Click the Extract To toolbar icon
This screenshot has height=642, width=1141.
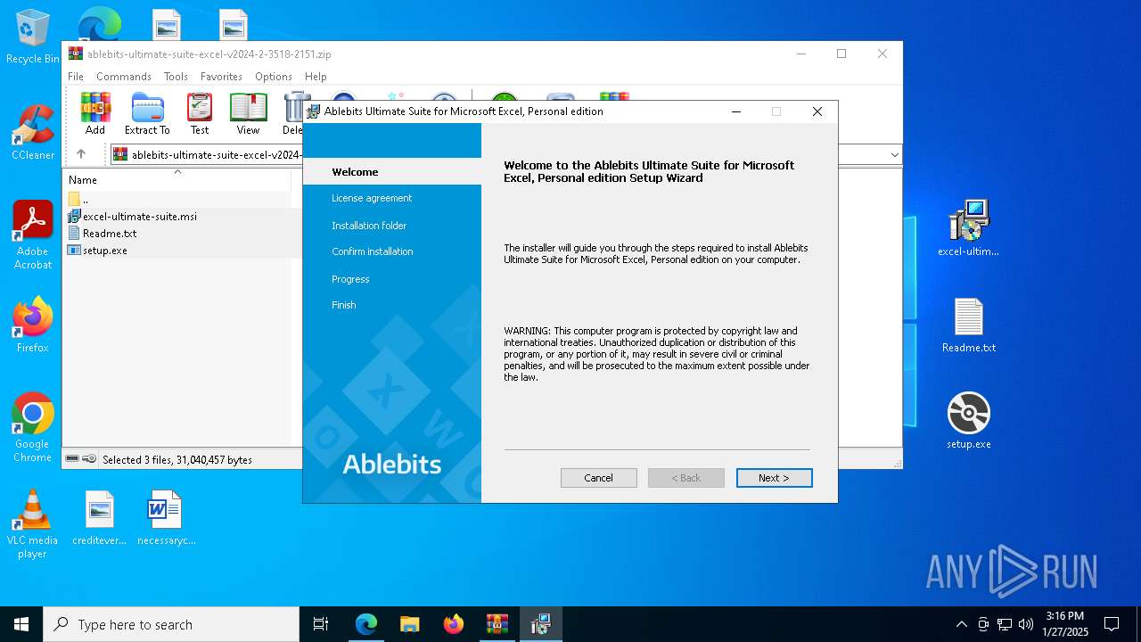(x=147, y=113)
